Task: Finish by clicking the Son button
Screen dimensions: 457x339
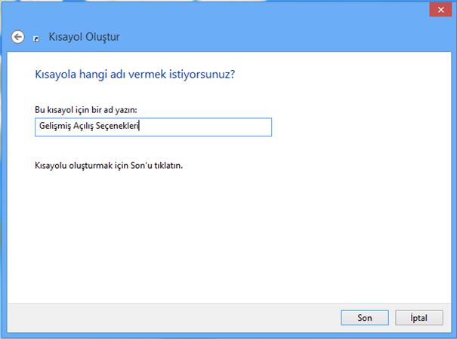Action: [365, 317]
